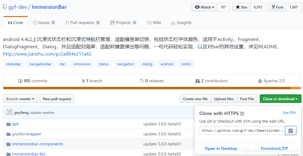303x156 pixels.
Task: Click the repository book icon beside gyf-dev
Action: tap(5, 7)
